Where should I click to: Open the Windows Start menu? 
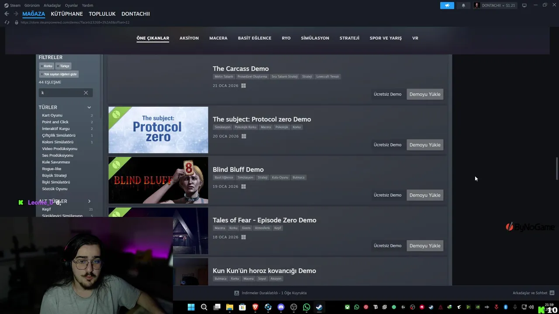(x=191, y=307)
